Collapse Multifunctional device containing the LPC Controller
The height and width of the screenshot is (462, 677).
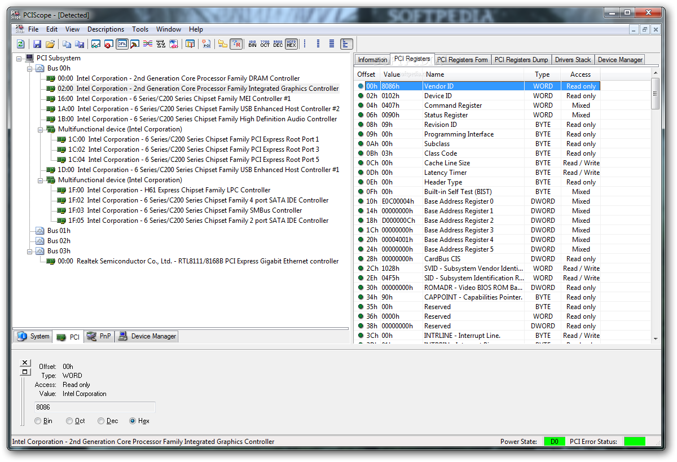41,180
